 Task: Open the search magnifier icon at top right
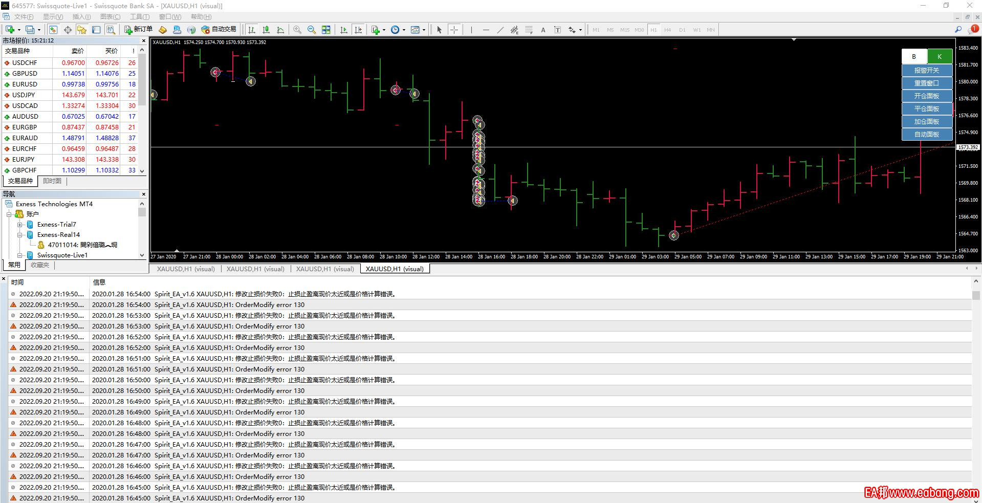pos(958,30)
